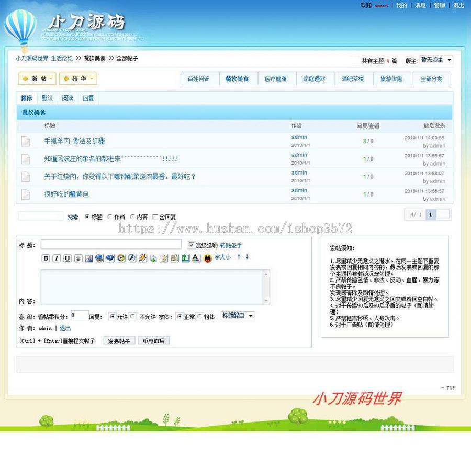Click the up arrow to enlarge editor
The width and height of the screenshot is (471, 454).
pyautogui.click(x=239, y=257)
